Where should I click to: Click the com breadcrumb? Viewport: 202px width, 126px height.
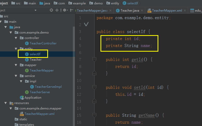pos(59,3)
